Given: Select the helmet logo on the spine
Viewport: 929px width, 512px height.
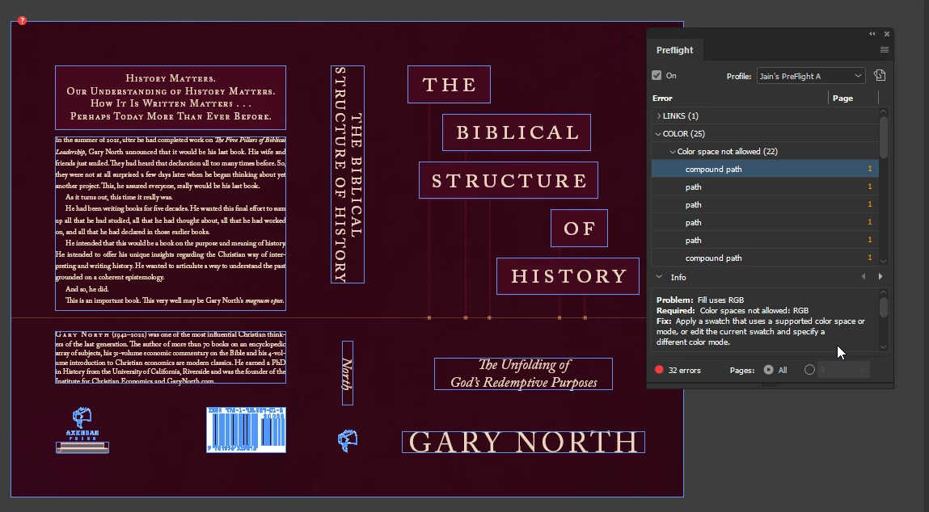Looking at the screenshot, I should [x=347, y=440].
